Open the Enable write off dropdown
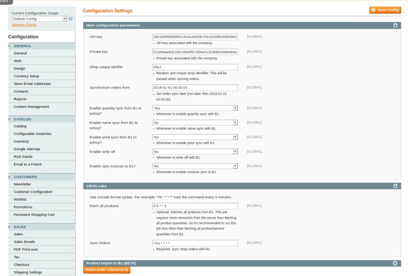 [x=235, y=151]
